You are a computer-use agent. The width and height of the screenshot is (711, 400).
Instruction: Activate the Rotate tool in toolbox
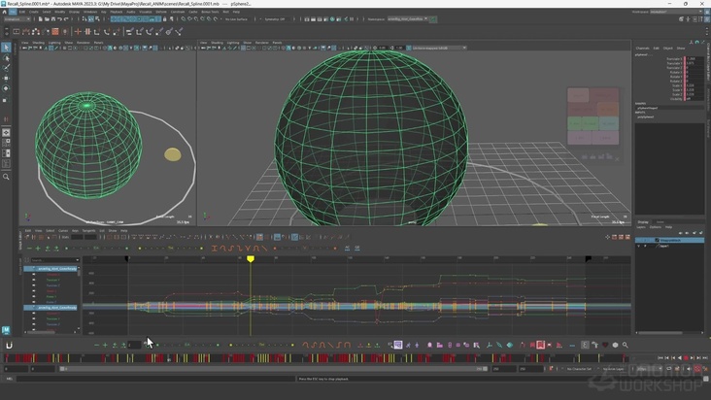click(x=6, y=88)
